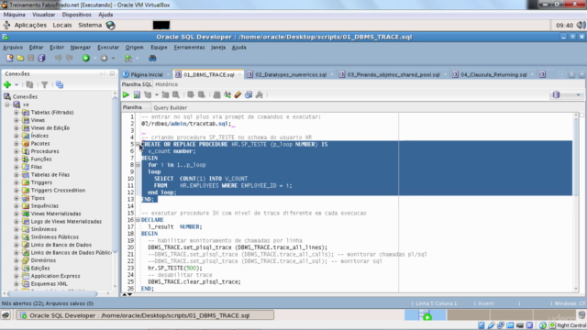Collapse the DECLARE block fold at line 16

pyautogui.click(x=138, y=220)
